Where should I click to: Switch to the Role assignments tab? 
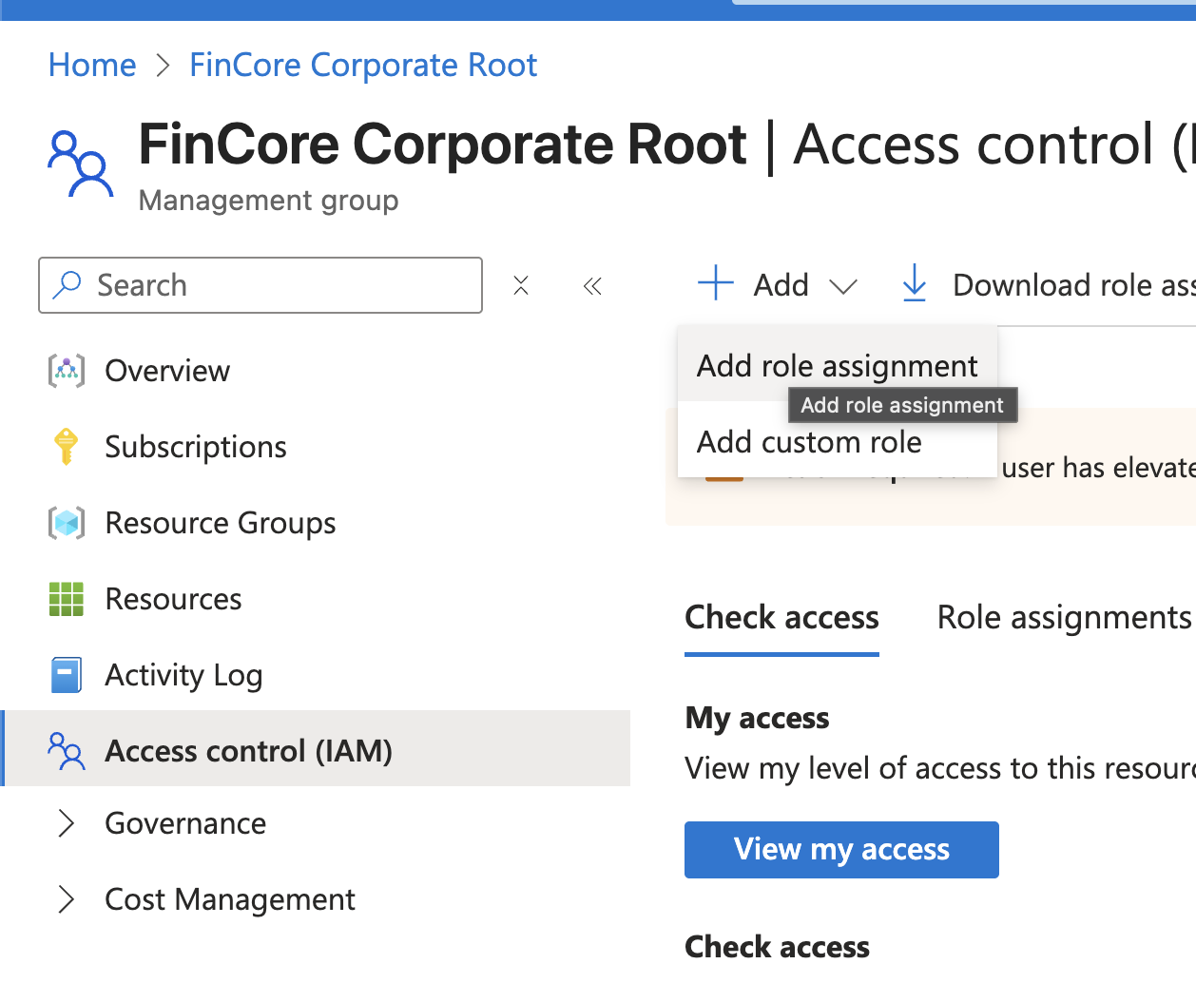(x=1064, y=618)
